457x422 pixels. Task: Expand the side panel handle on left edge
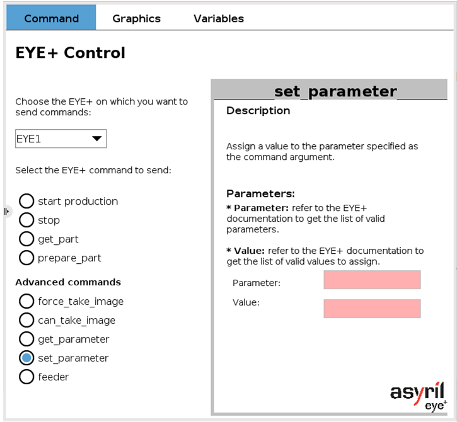click(7, 212)
